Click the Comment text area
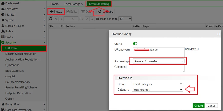 [x=159, y=69]
